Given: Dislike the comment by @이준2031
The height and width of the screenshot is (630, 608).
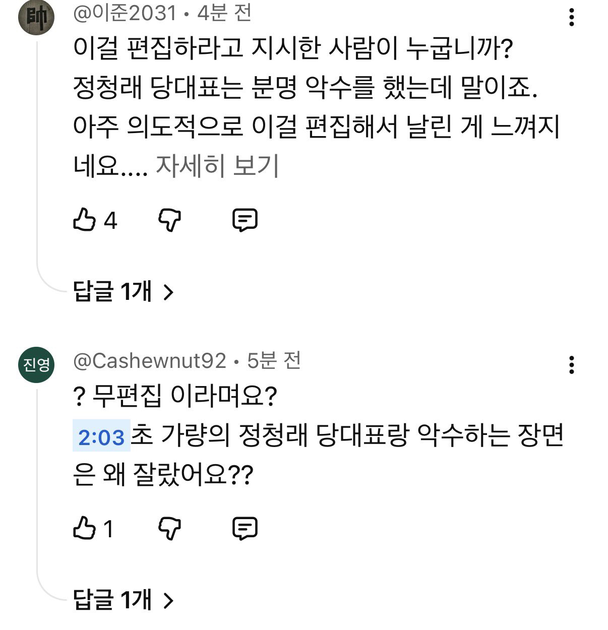Looking at the screenshot, I should point(169,220).
